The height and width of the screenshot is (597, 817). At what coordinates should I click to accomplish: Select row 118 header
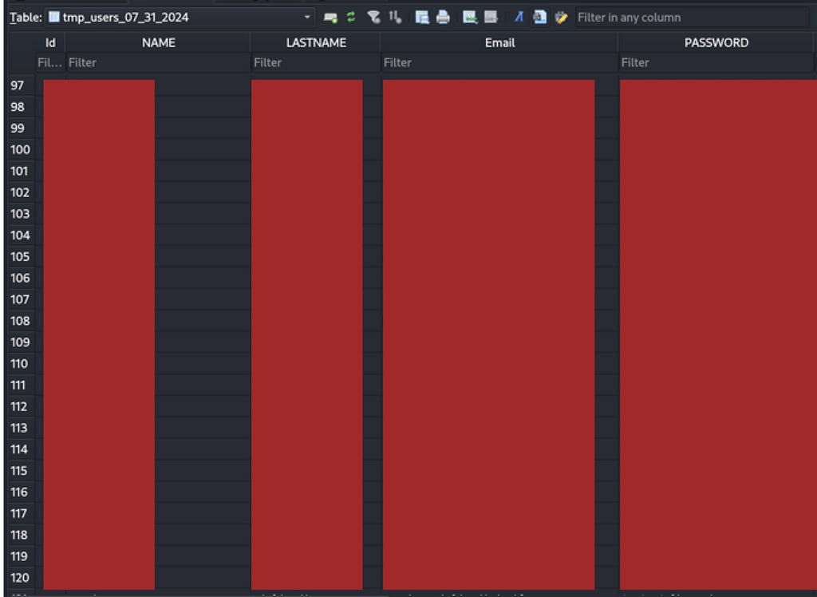click(21, 535)
